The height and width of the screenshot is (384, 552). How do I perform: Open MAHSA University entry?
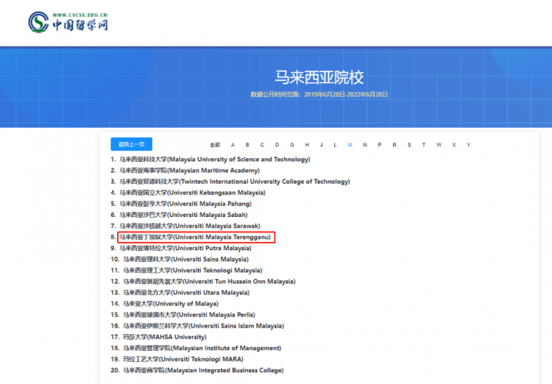coord(164,337)
